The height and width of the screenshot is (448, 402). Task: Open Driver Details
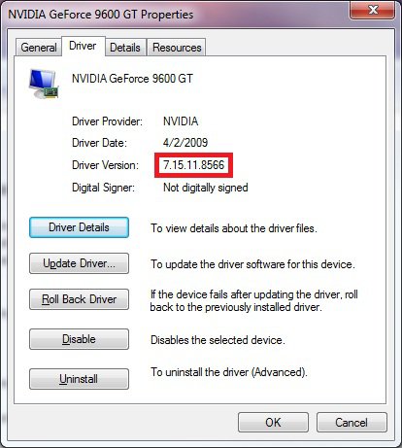pyautogui.click(x=79, y=227)
